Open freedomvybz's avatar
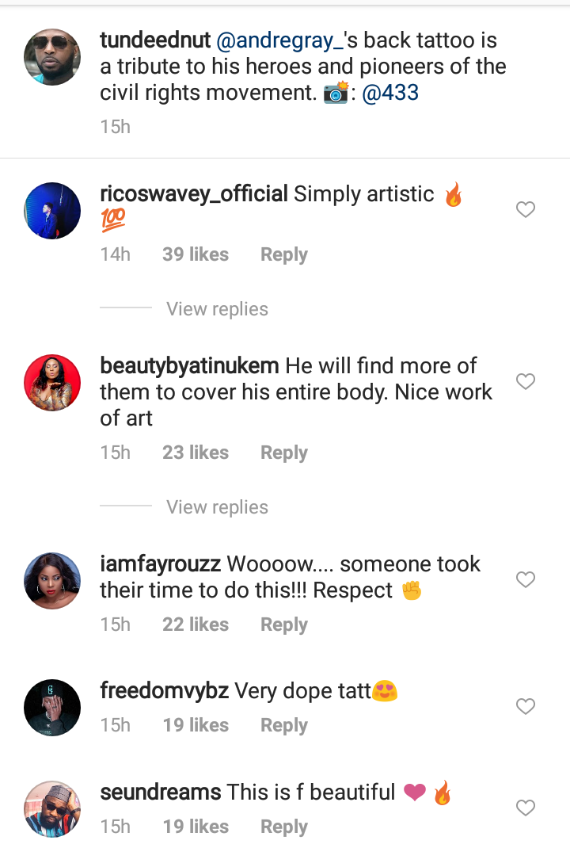570x848 pixels. [52, 707]
